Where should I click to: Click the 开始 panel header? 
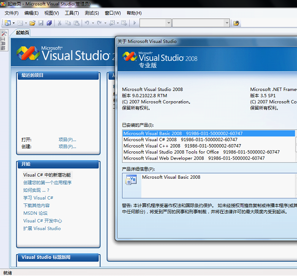58,164
